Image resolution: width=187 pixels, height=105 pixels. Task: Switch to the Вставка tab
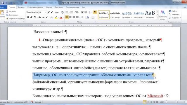click(x=21, y=7)
